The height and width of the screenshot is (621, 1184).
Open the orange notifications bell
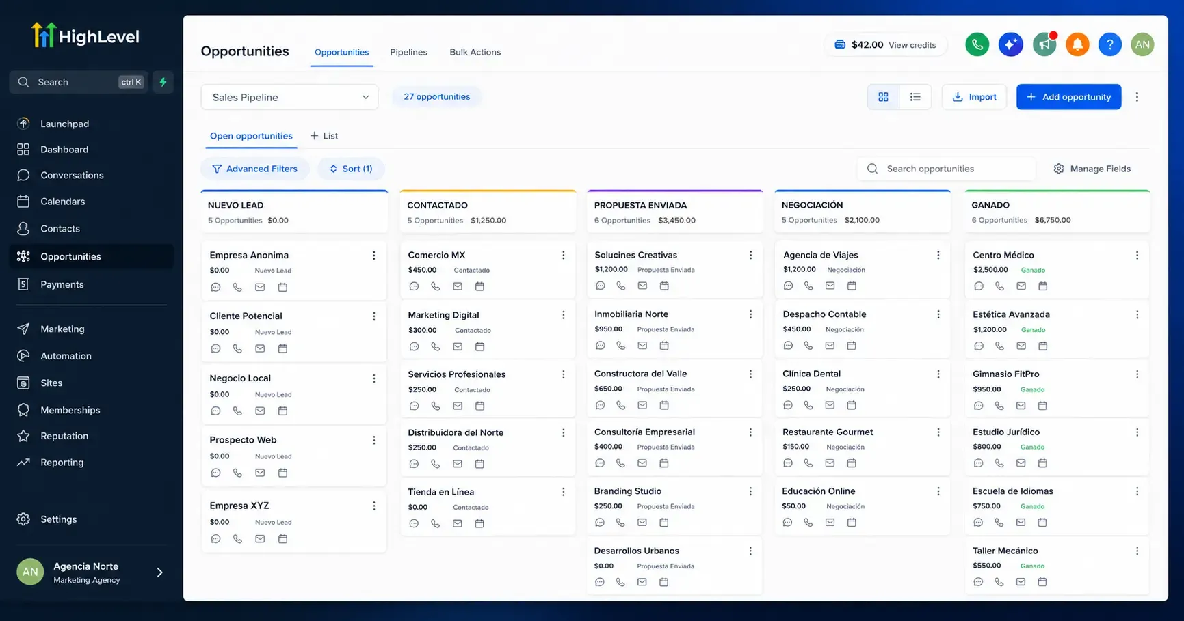(1077, 44)
